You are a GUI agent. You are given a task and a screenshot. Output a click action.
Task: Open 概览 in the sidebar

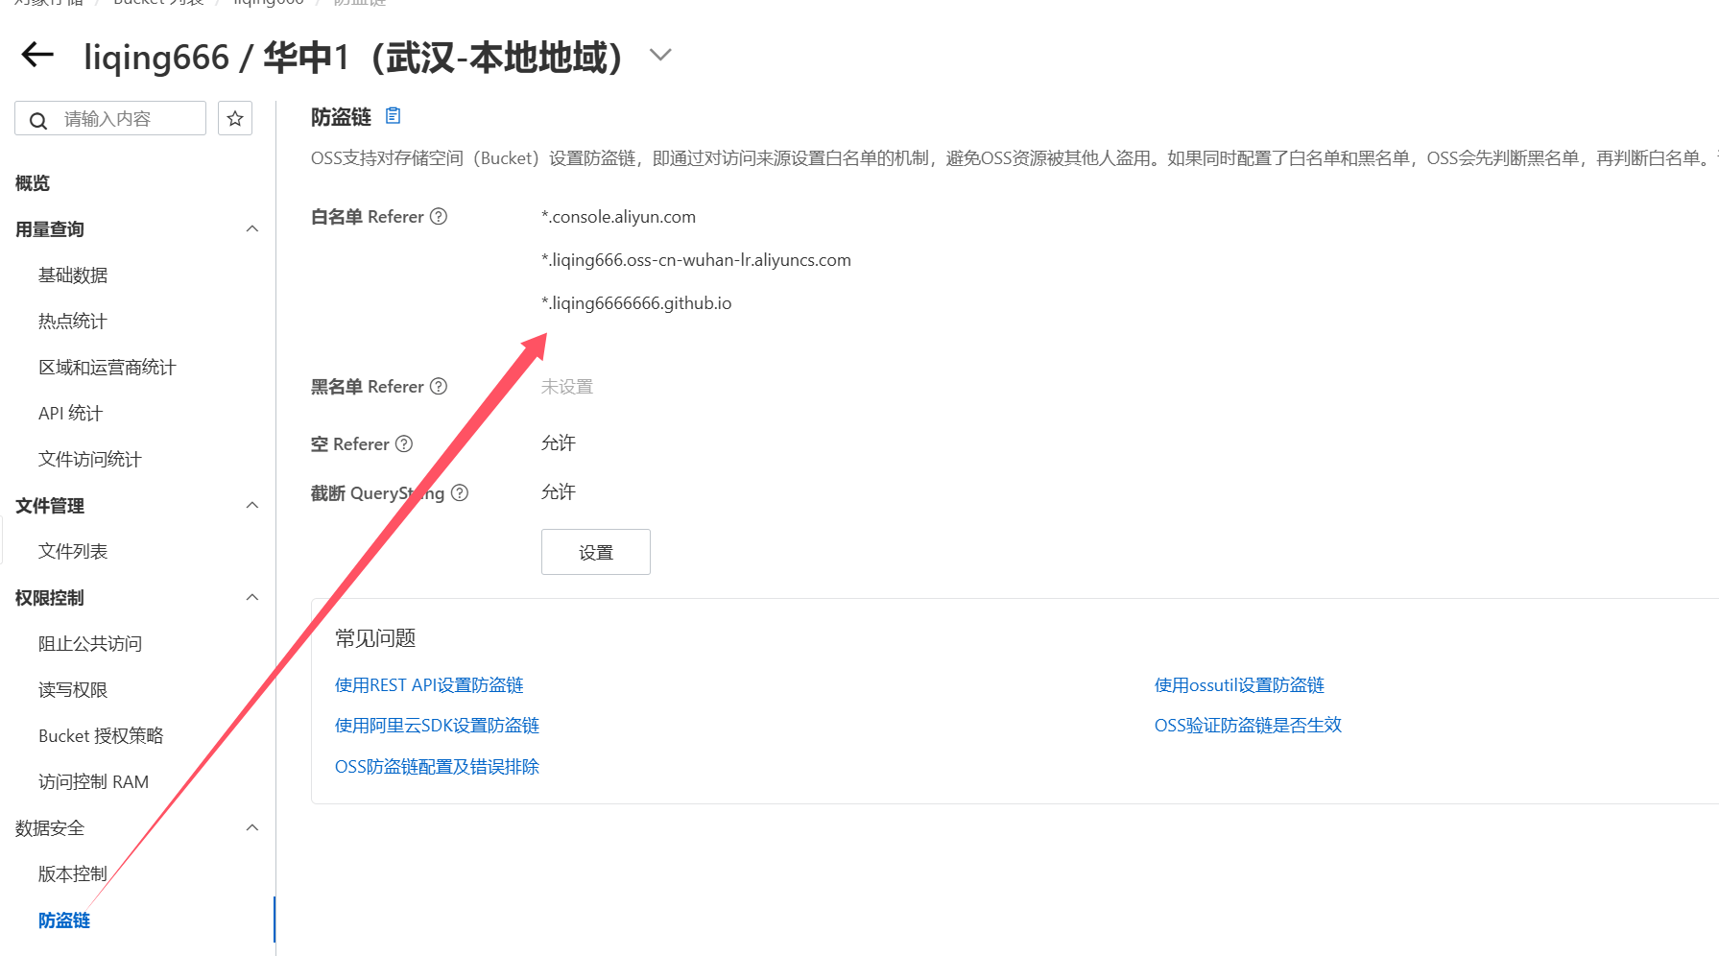33,183
